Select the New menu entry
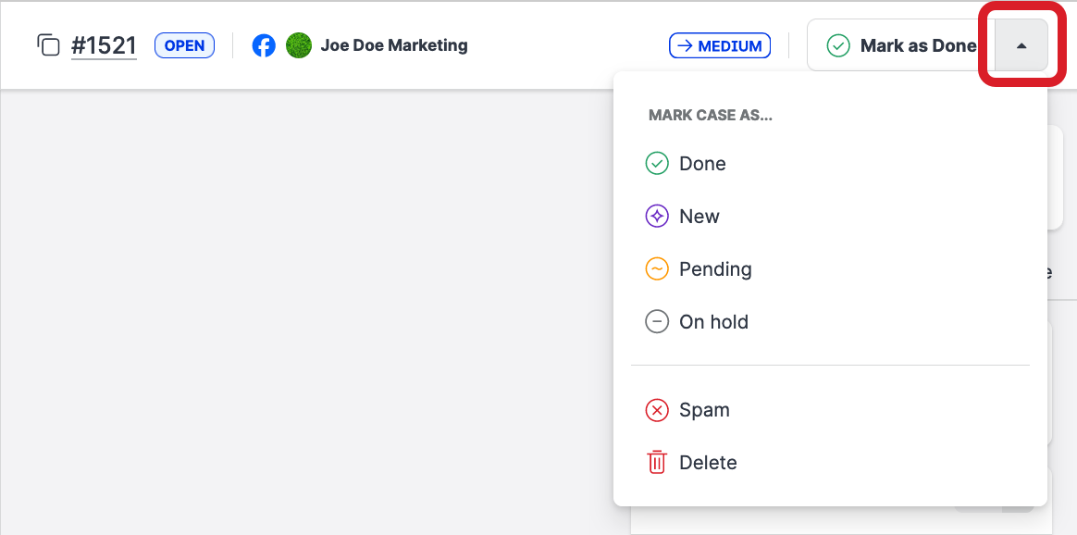The image size is (1077, 535). click(699, 217)
